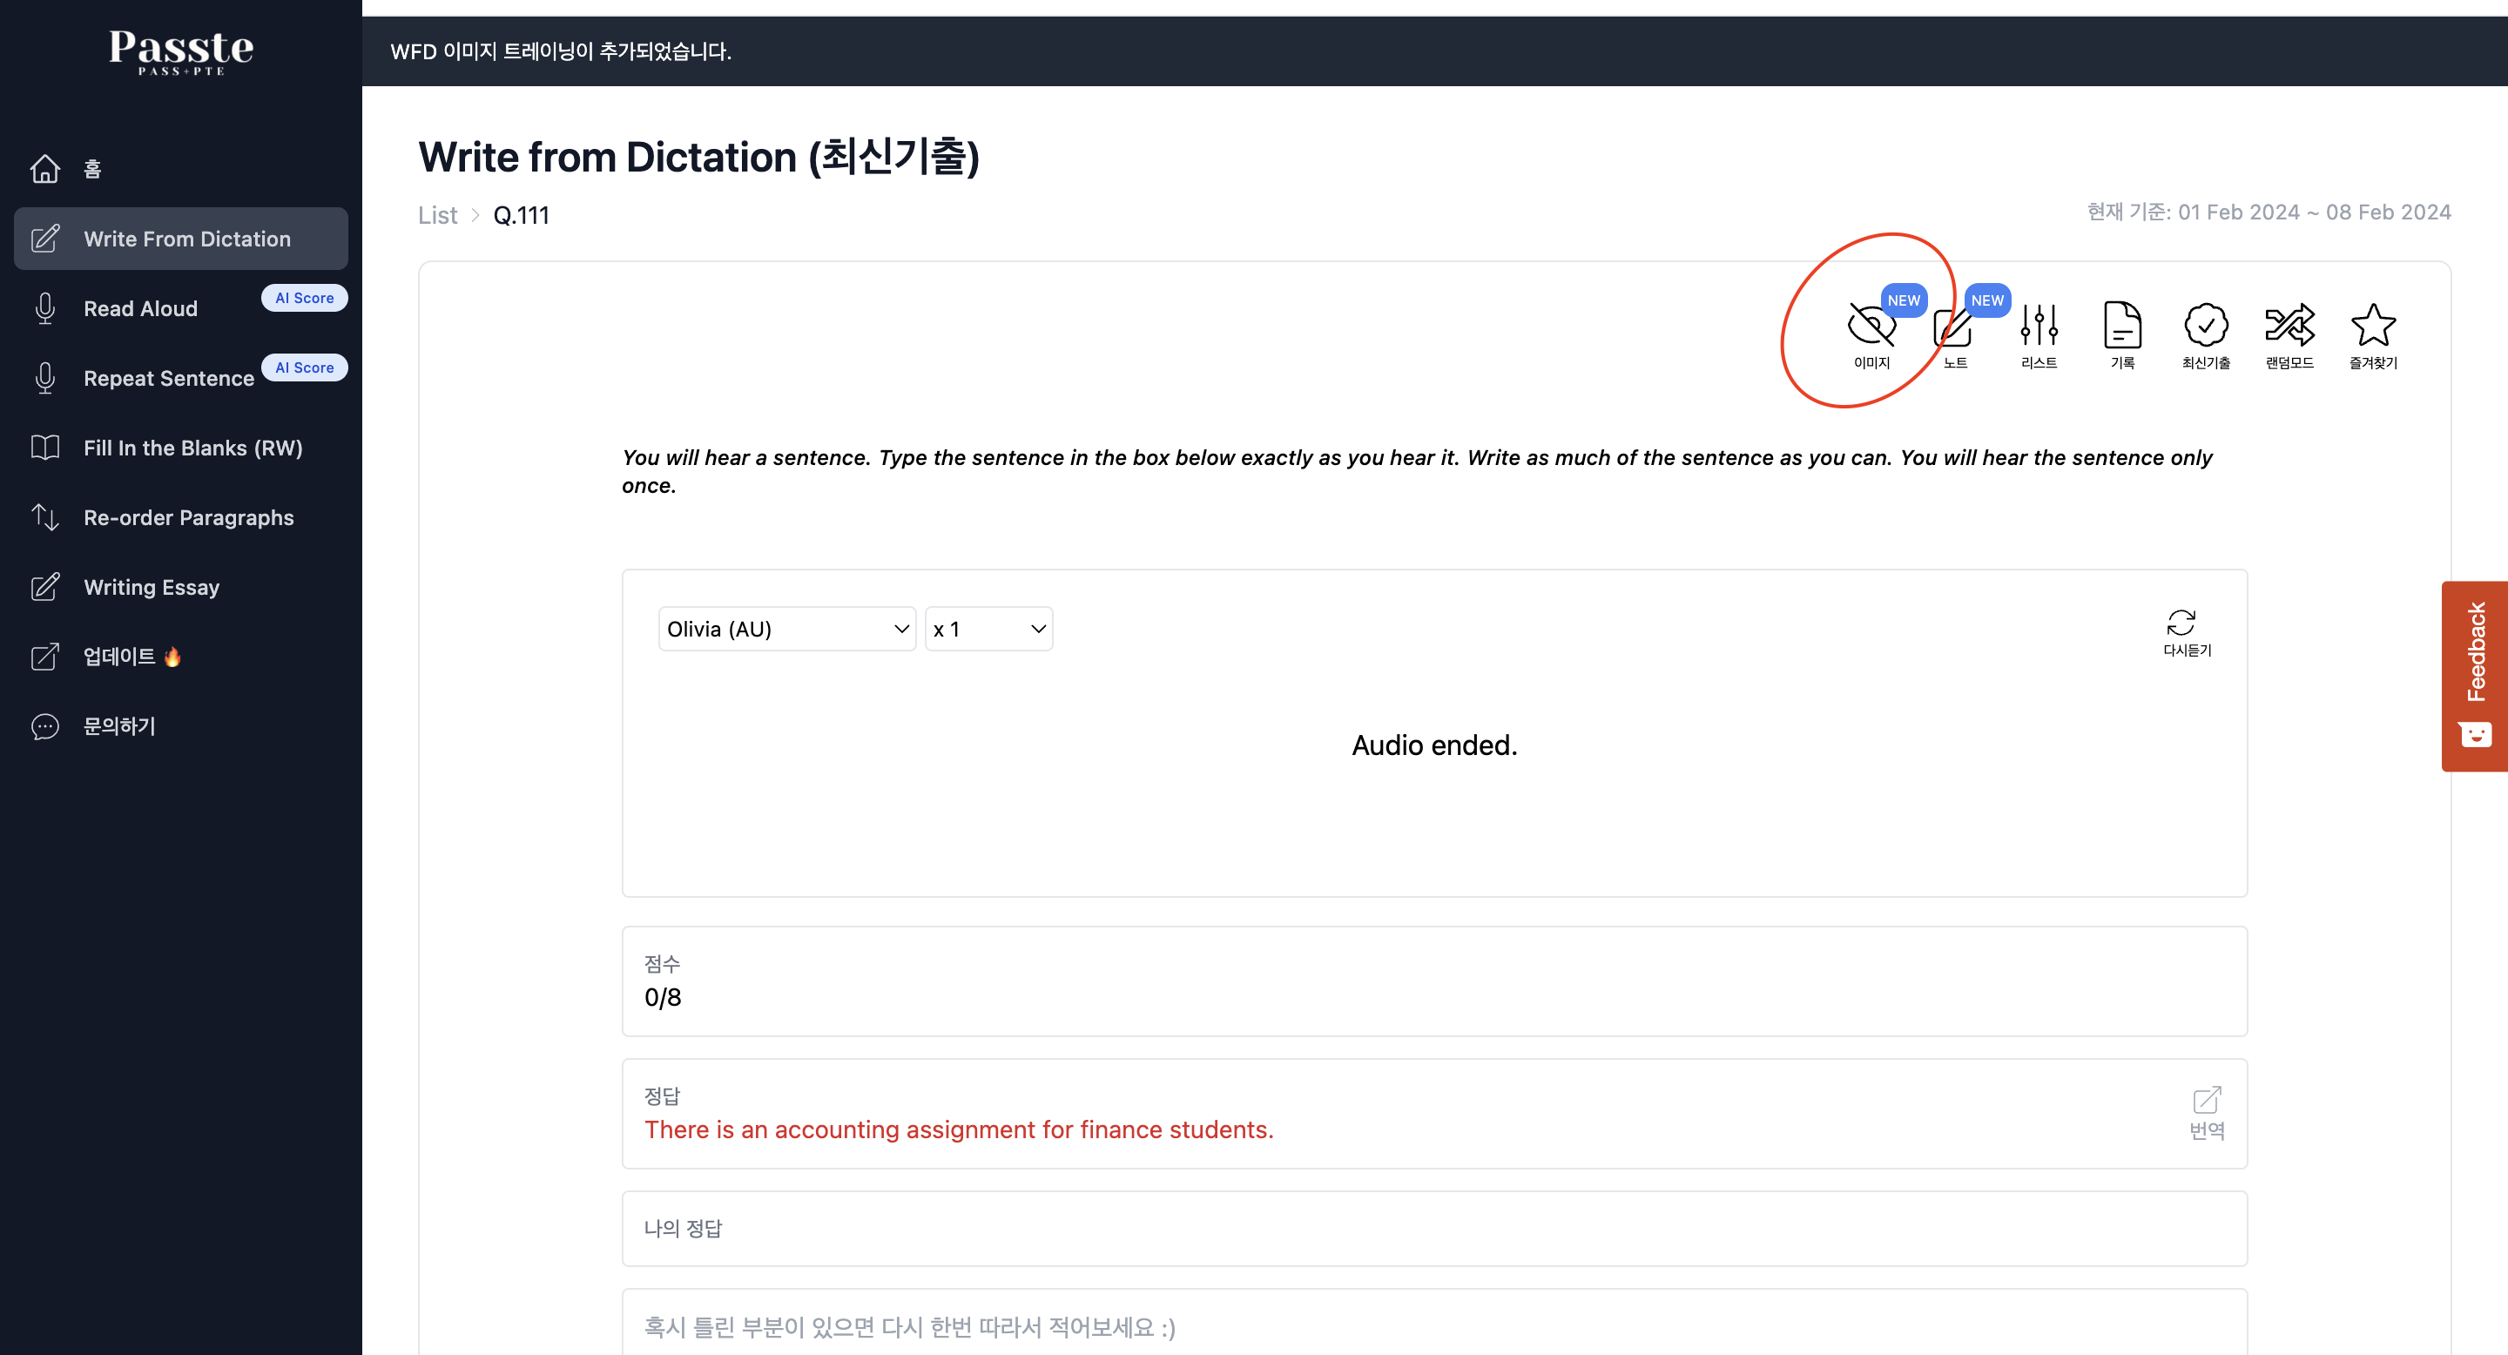
Task: Click the NEW badge on 노트
Action: (x=1987, y=300)
